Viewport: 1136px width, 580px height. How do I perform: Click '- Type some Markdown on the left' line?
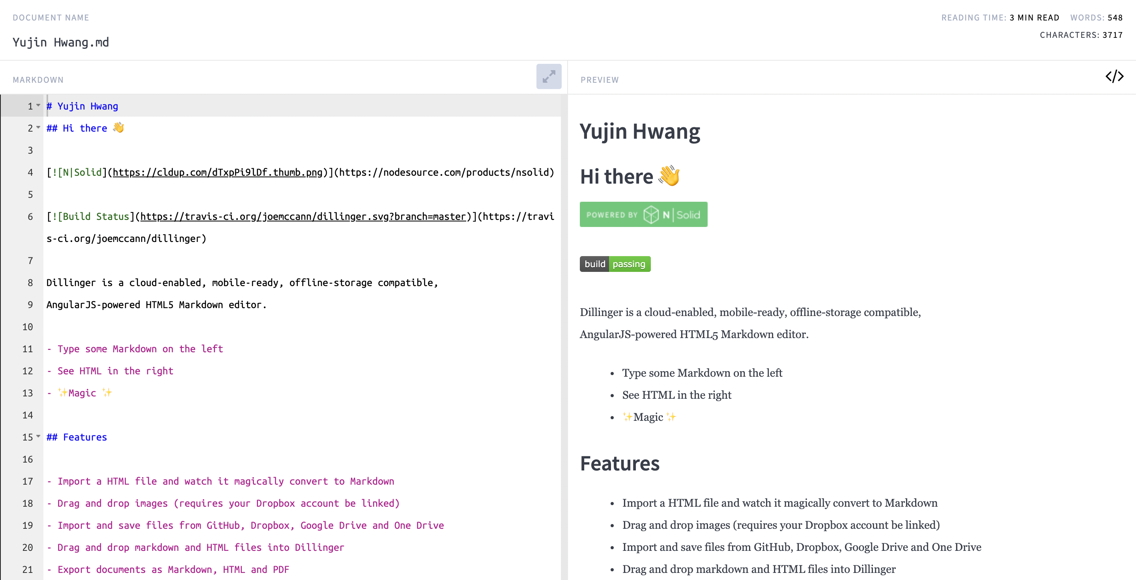tap(135, 349)
